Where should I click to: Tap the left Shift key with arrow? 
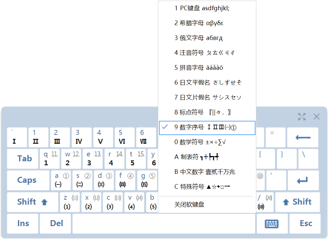pyautogui.click(x=33, y=202)
